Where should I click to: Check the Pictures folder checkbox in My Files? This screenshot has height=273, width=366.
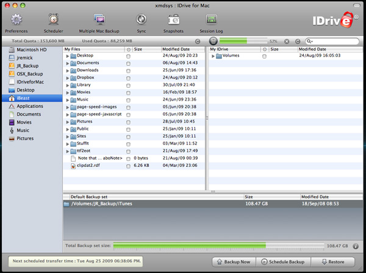(x=128, y=122)
